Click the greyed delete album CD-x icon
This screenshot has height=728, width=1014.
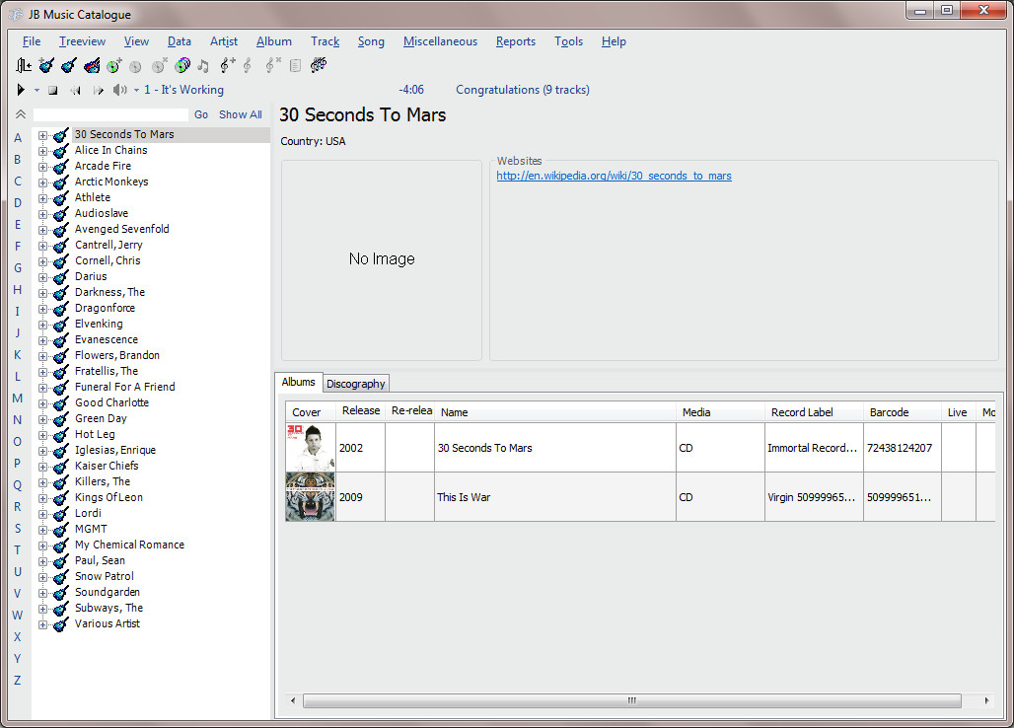coord(159,65)
